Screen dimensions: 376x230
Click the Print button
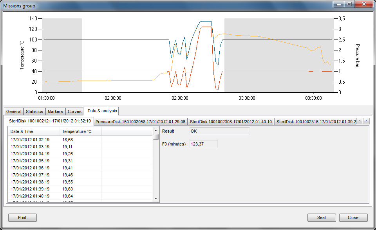point(22,217)
